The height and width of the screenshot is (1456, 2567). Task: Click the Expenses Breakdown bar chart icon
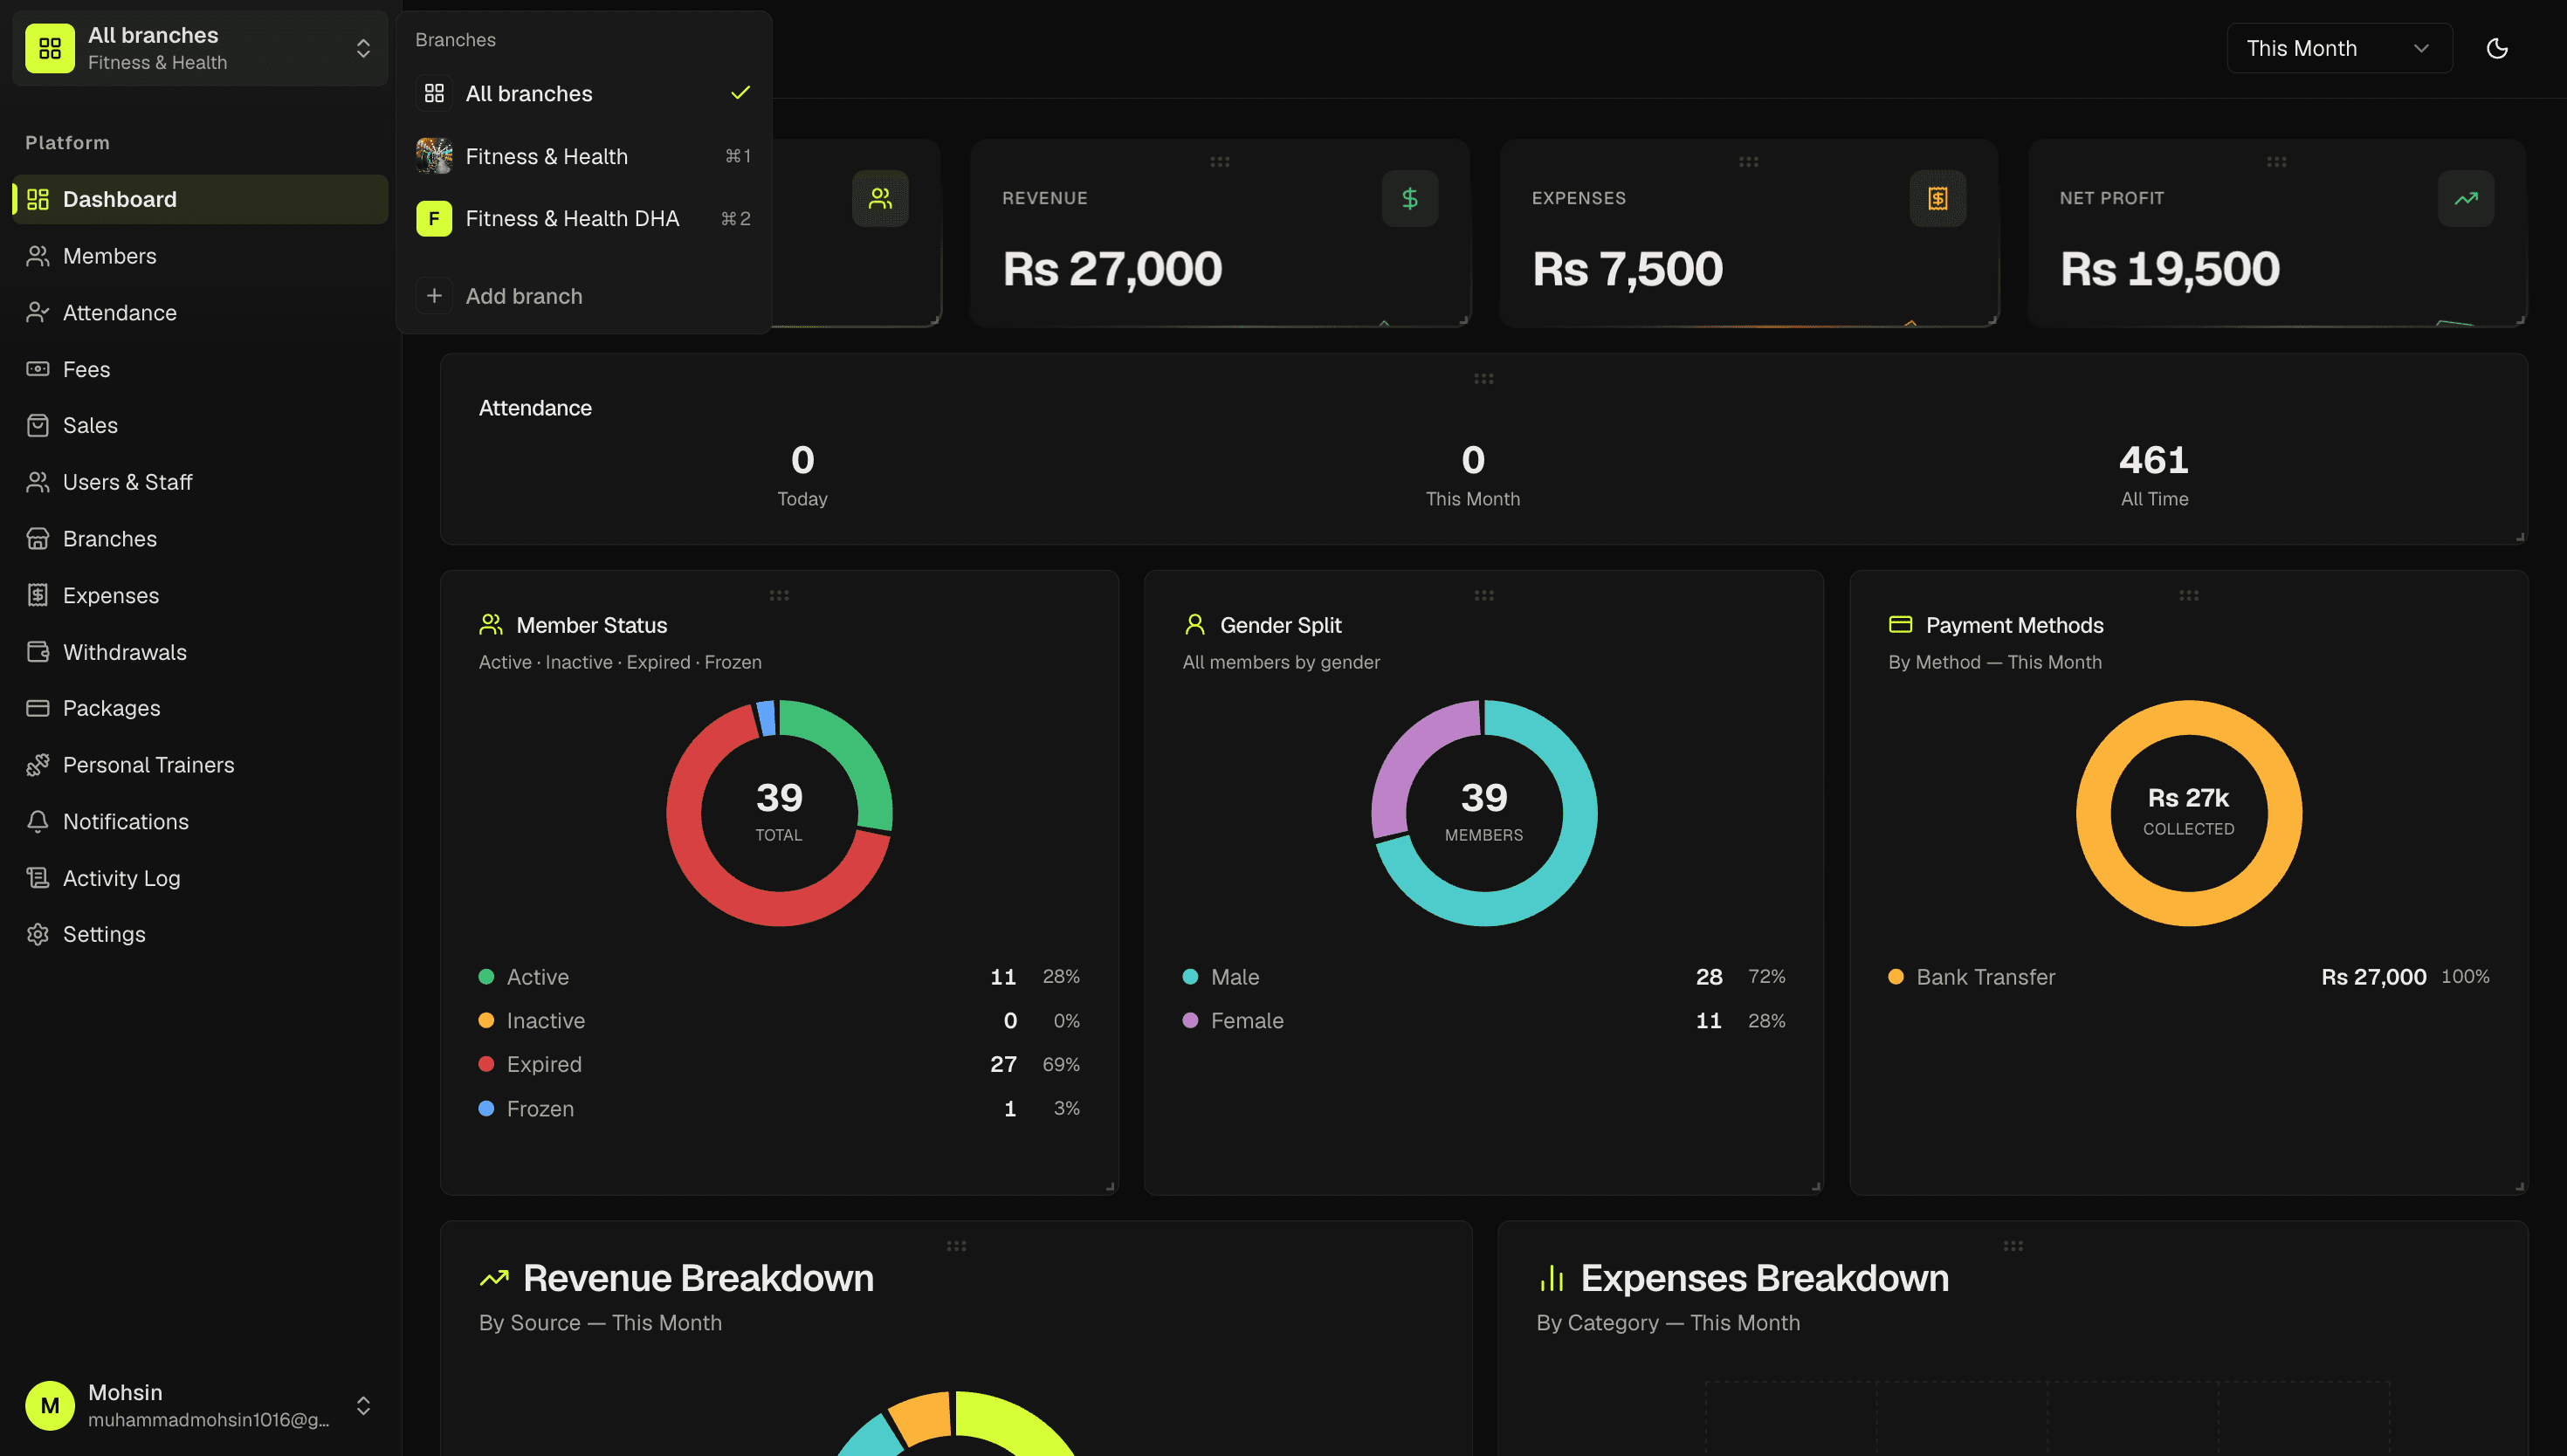pos(1552,1278)
